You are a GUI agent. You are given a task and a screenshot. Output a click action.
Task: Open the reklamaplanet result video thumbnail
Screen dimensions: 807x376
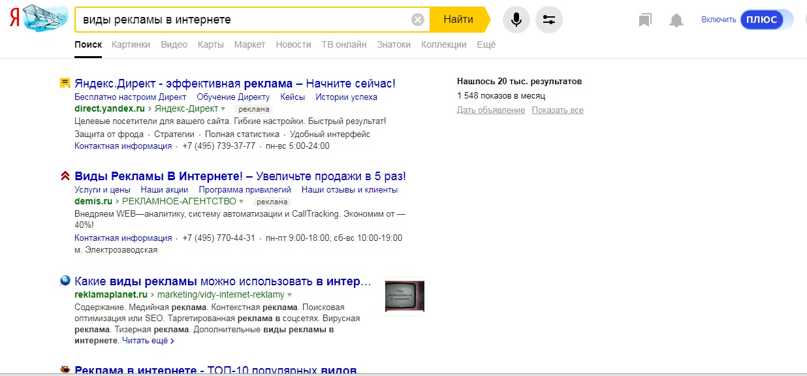point(405,296)
